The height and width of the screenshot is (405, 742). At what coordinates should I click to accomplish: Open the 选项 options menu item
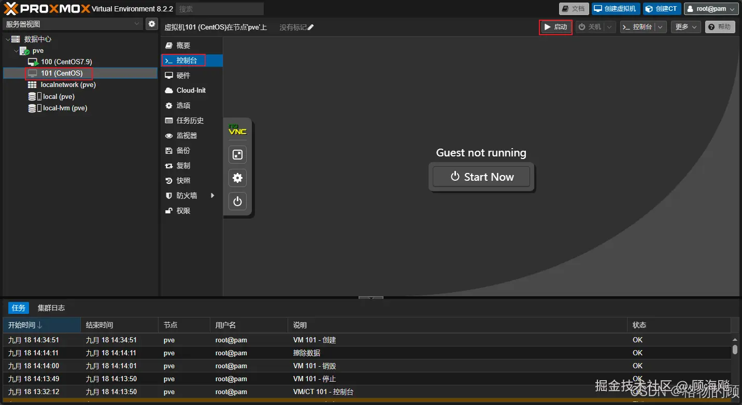(192, 105)
